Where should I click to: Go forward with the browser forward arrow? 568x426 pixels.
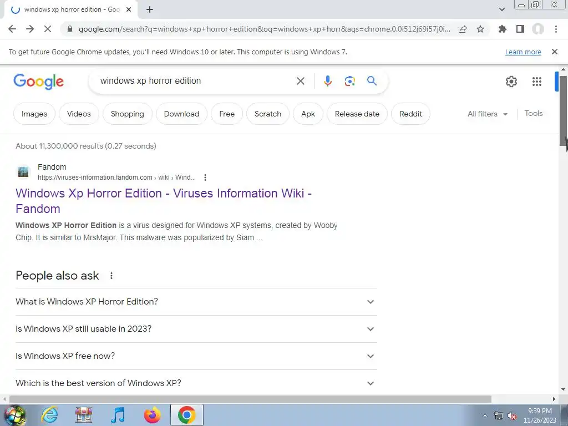[x=30, y=29]
